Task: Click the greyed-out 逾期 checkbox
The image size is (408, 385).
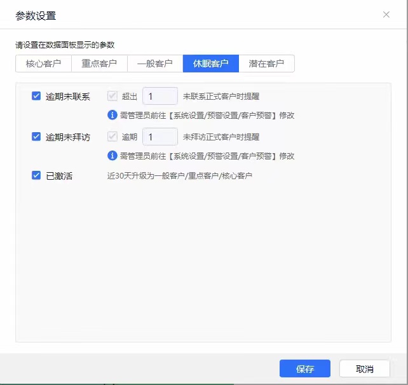Action: 113,137
